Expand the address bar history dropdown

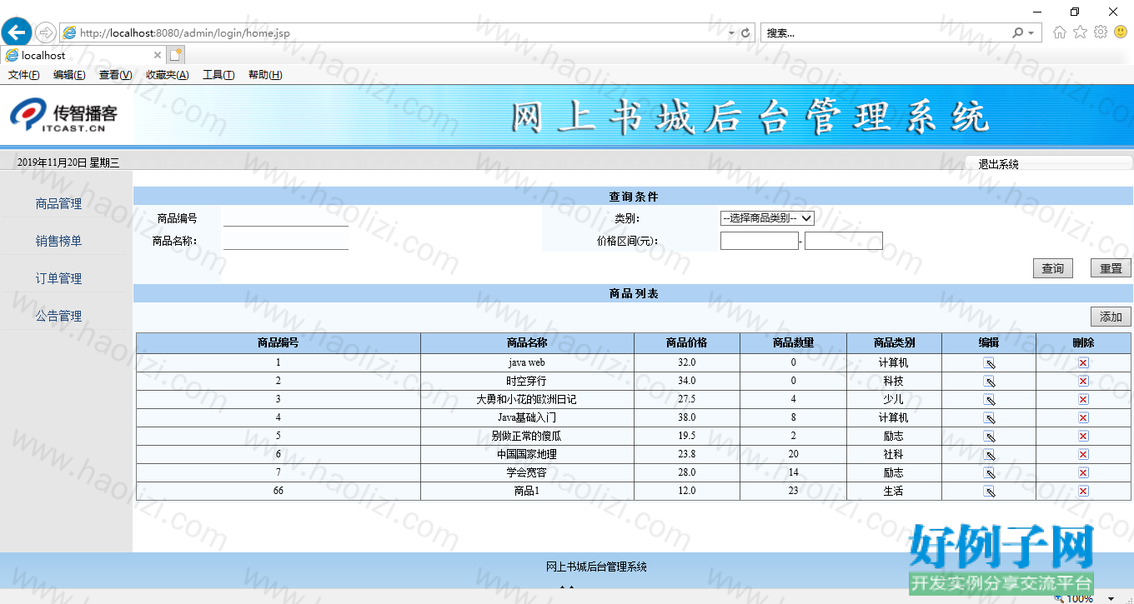[731, 33]
